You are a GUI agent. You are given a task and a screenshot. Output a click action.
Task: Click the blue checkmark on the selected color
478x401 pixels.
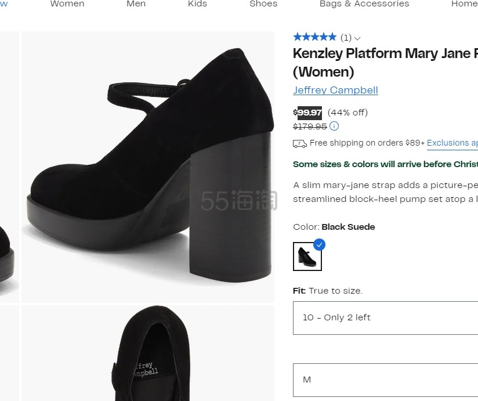[x=319, y=244]
